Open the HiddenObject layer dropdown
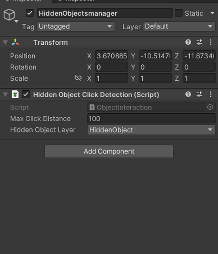Image resolution: width=218 pixels, height=254 pixels. click(151, 130)
